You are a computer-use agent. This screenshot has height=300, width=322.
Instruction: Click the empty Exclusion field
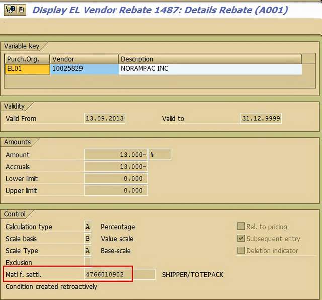point(88,262)
